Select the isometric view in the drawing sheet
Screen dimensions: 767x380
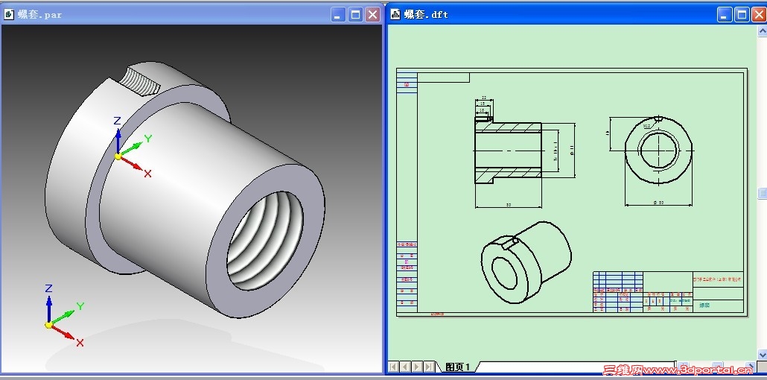click(x=526, y=262)
